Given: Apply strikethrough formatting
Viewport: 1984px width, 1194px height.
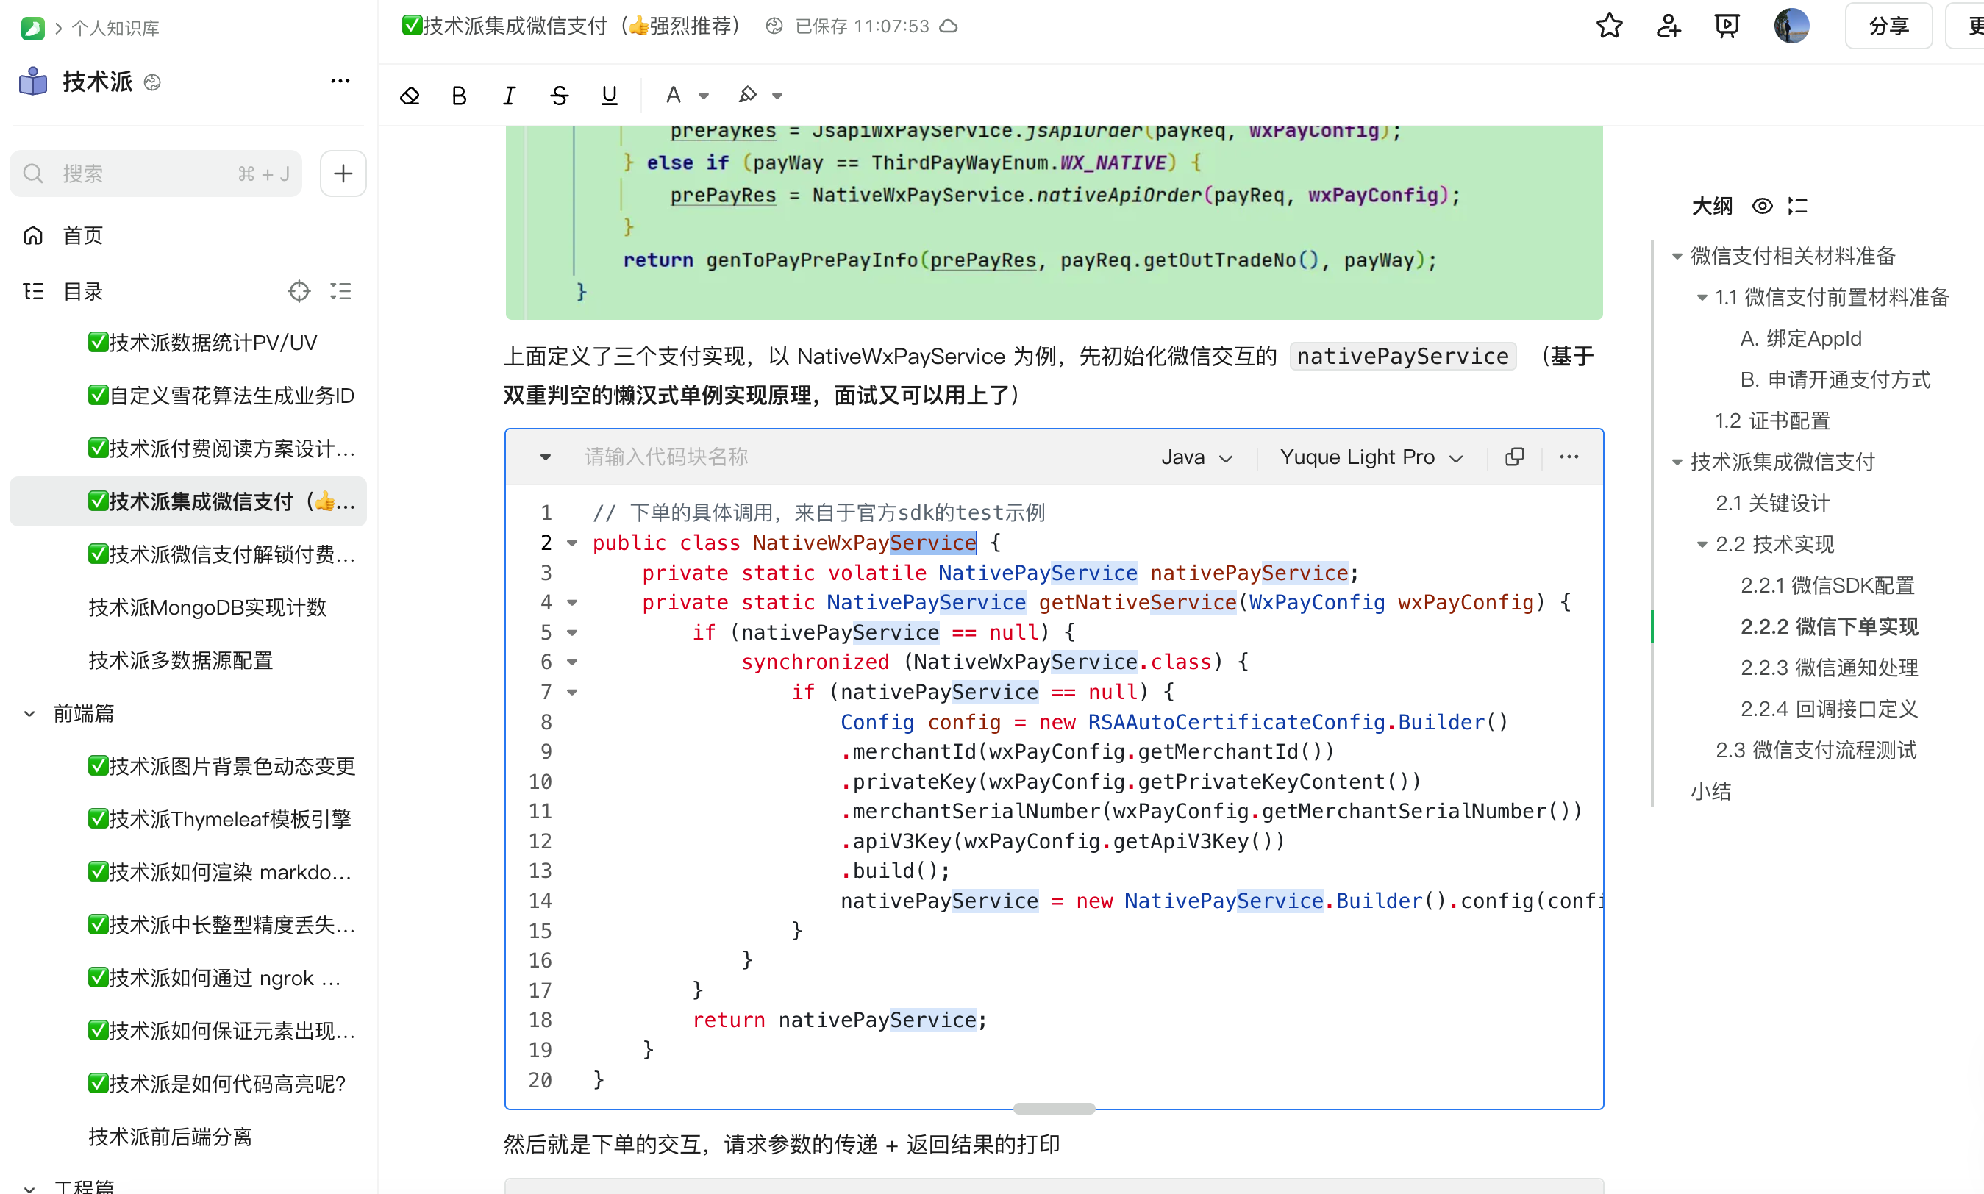Looking at the screenshot, I should [559, 96].
